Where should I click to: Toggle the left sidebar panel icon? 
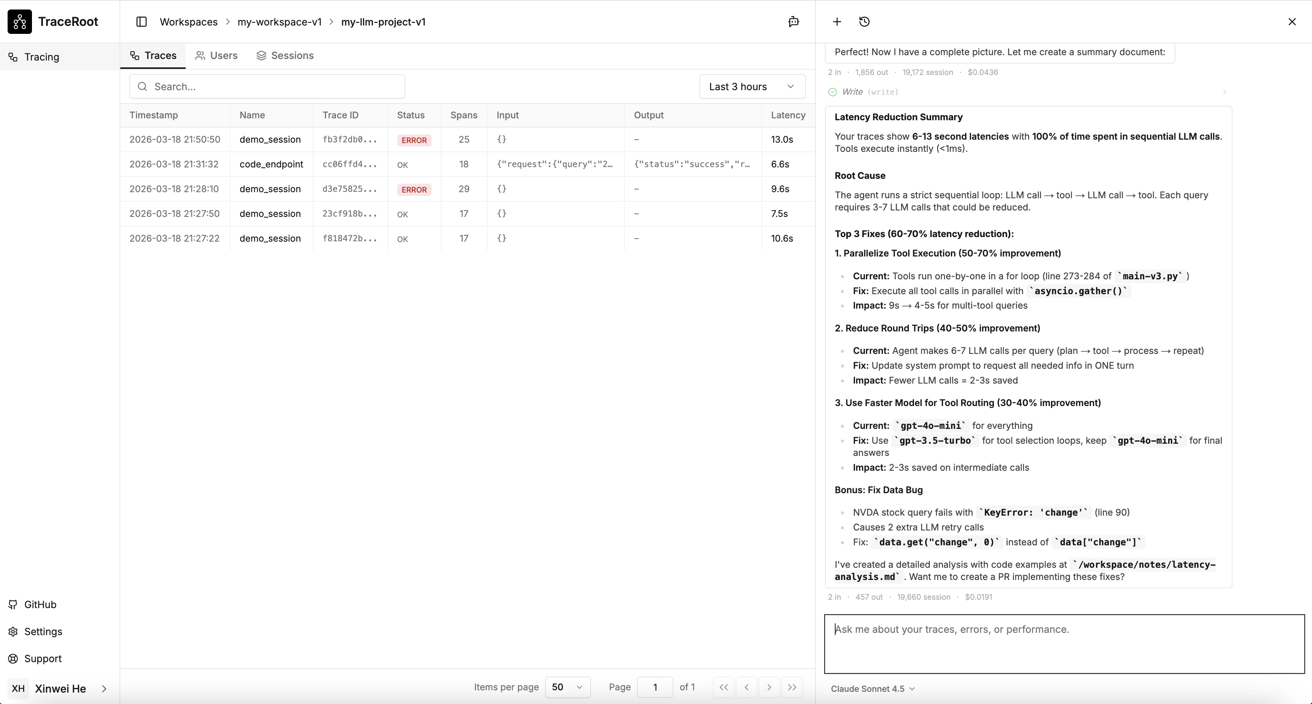click(142, 21)
